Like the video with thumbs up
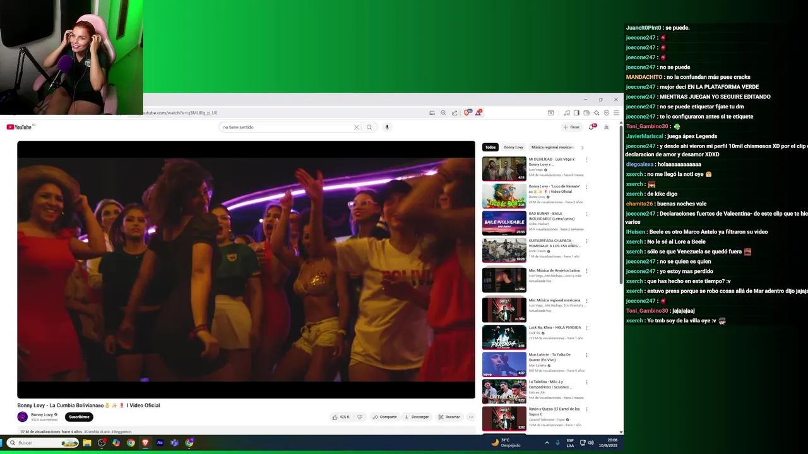The image size is (808, 454). pos(341,417)
